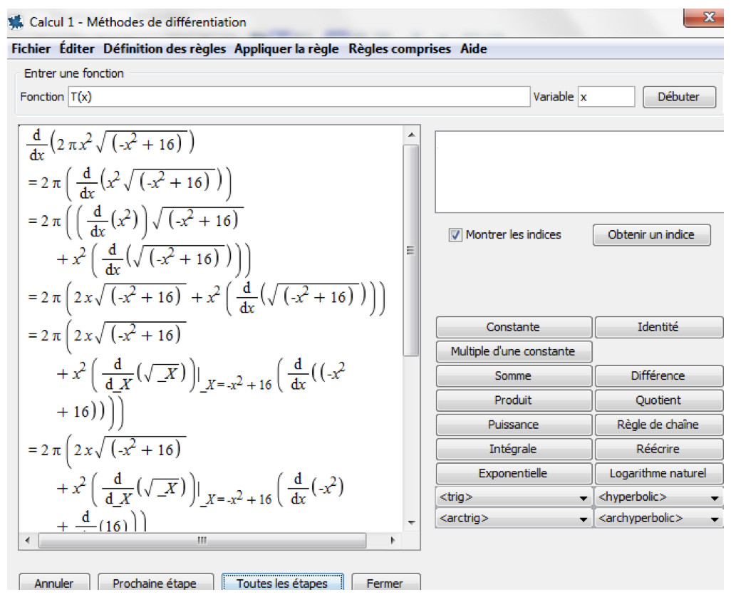The image size is (731, 597).
Task: Open the Aide menu
Action: 474,49
